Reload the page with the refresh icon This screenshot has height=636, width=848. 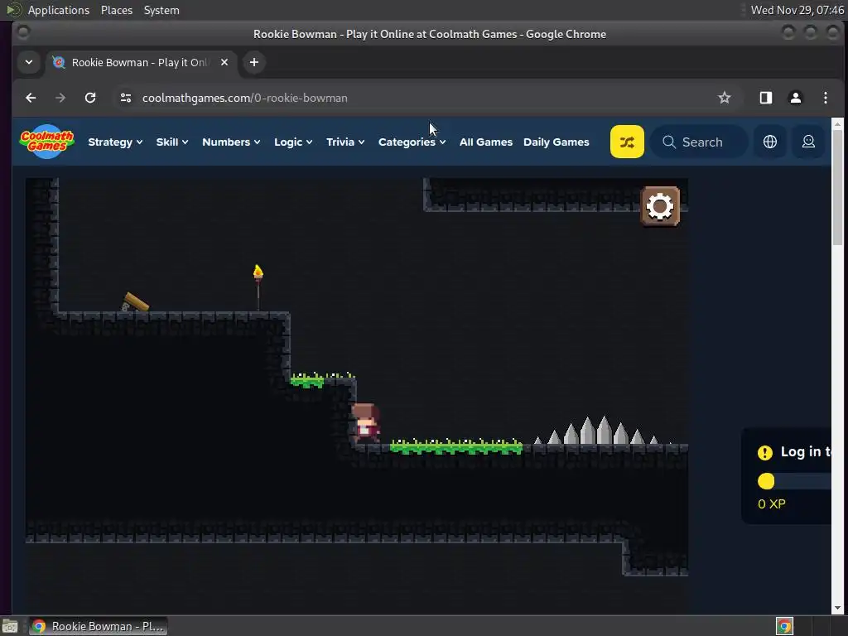pyautogui.click(x=90, y=98)
